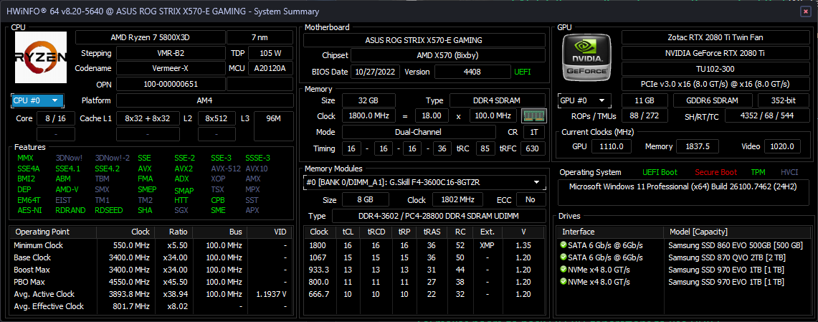
Task: Select the PBO Max operating point row
Action: click(152, 282)
